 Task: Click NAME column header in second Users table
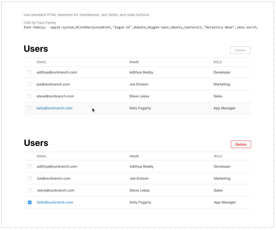tap(134, 156)
